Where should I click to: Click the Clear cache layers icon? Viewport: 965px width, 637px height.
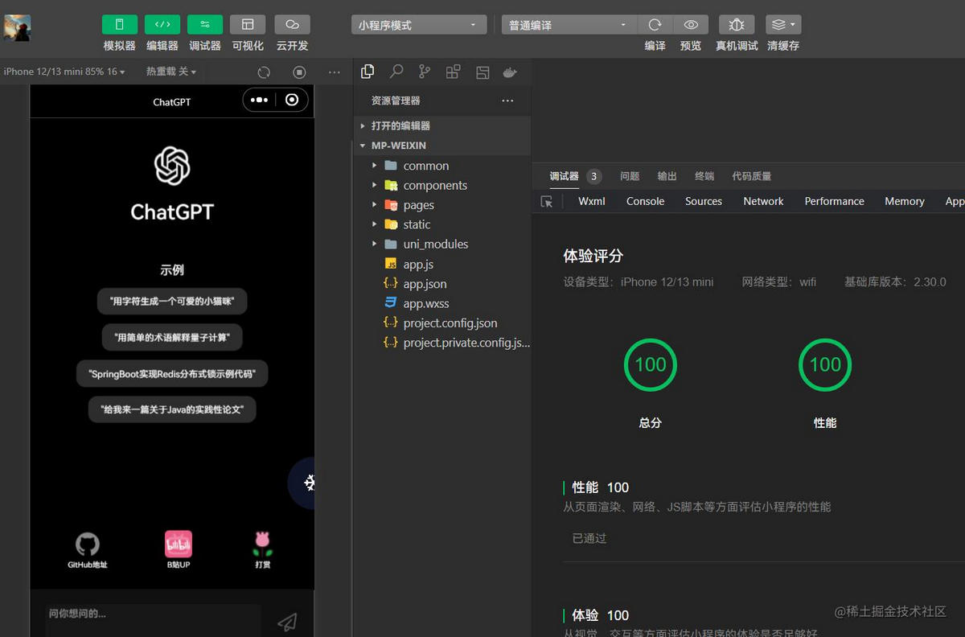click(782, 25)
